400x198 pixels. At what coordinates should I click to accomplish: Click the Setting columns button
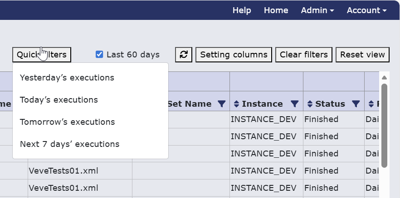(234, 55)
